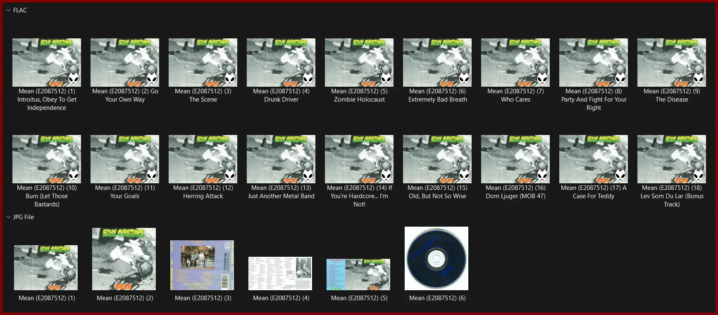The height and width of the screenshot is (315, 718).
Task: Click JPG file name 'Mean (E2087512) (5)'
Action: tap(359, 298)
